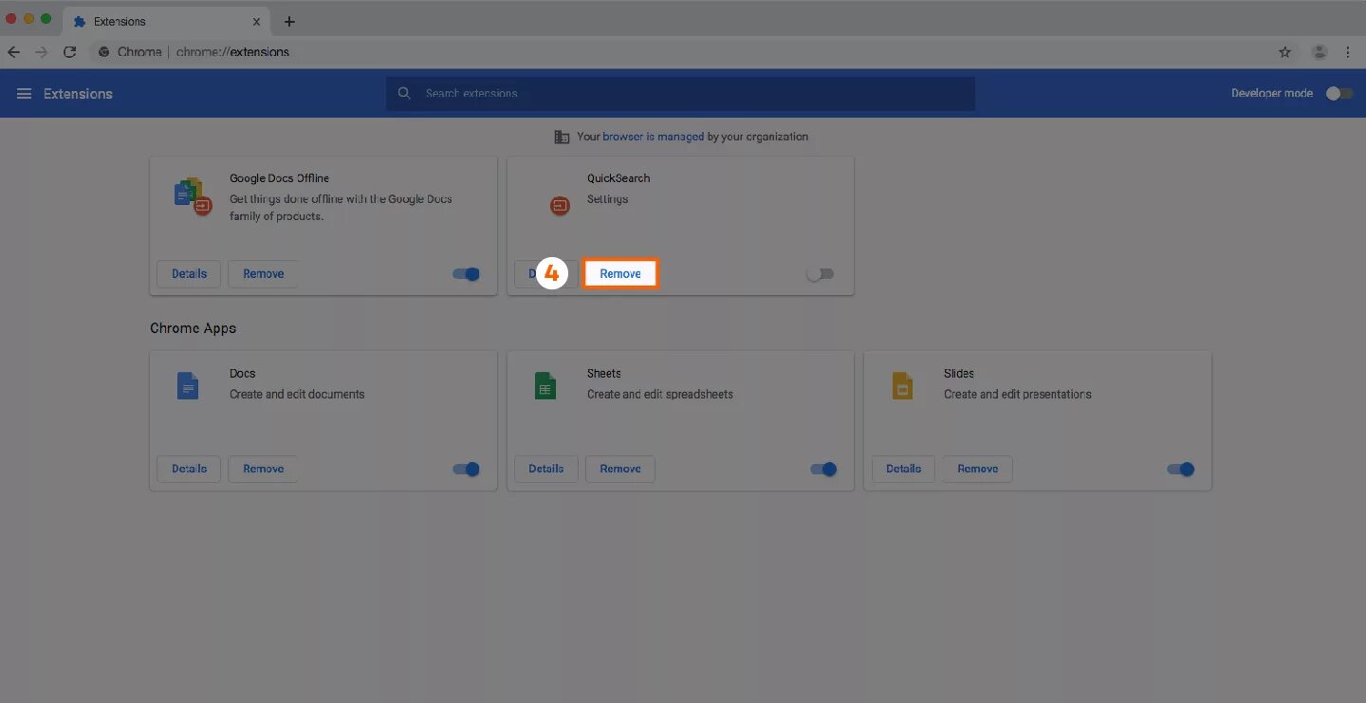
Task: Open Details for the Docs app
Action: [189, 469]
